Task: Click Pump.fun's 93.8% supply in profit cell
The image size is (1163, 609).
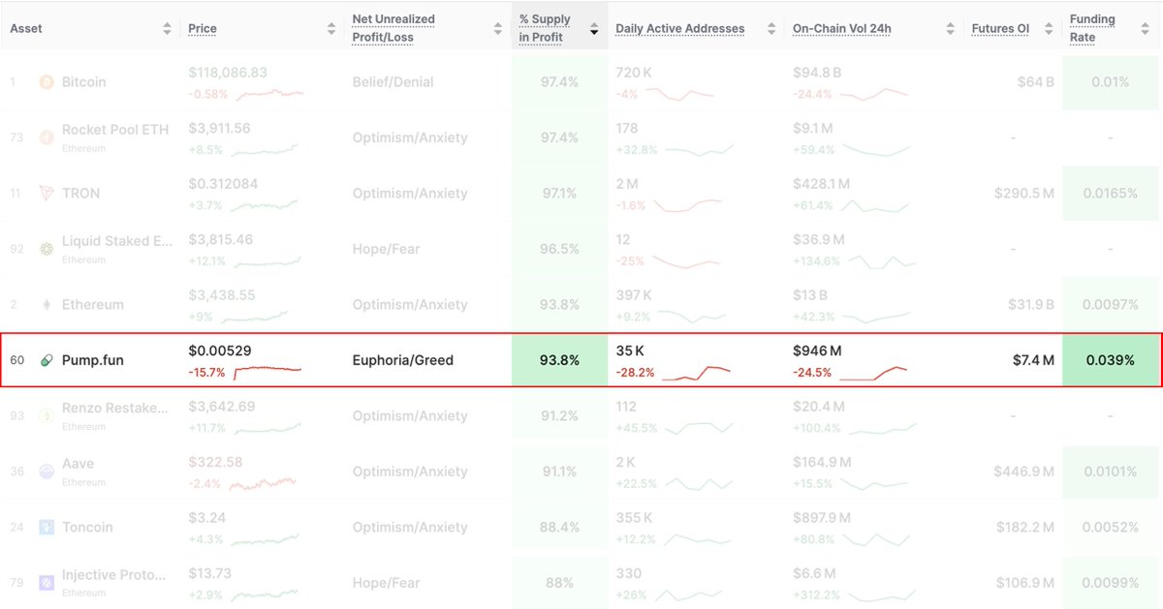Action: [x=559, y=360]
